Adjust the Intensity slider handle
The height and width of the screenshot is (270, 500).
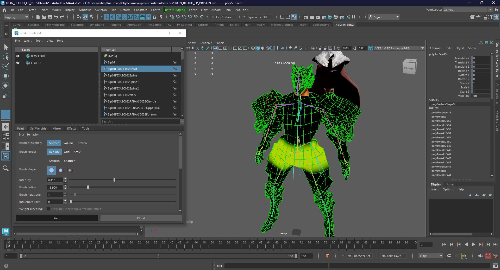pyautogui.click(x=114, y=180)
